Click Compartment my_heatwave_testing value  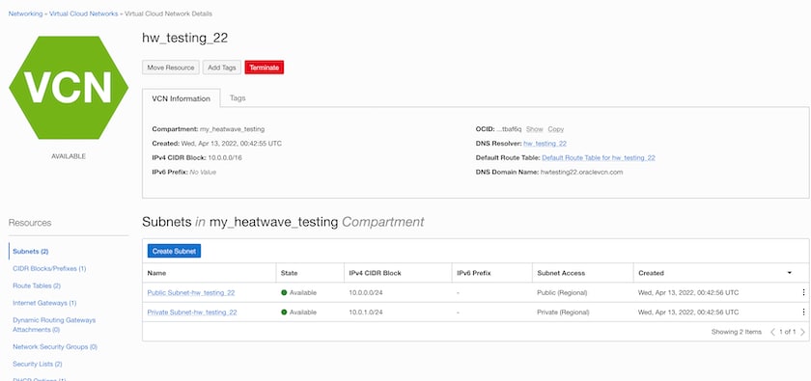click(x=233, y=129)
